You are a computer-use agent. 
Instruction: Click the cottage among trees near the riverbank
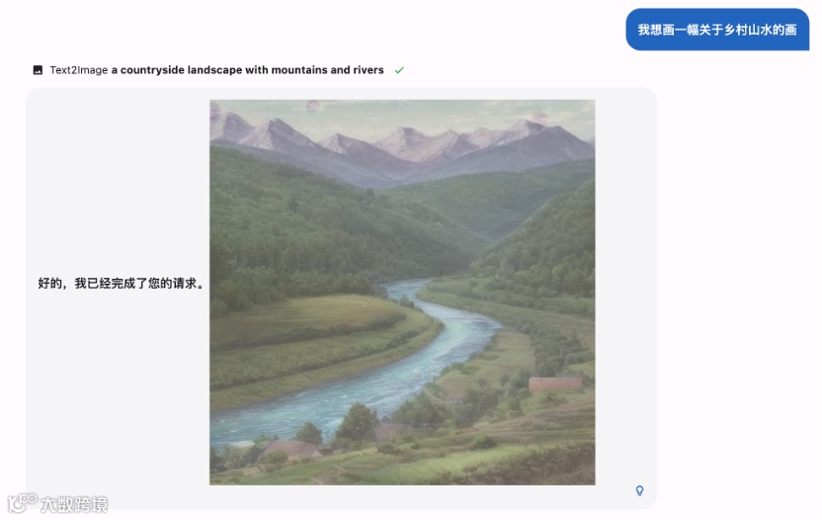[x=290, y=450]
